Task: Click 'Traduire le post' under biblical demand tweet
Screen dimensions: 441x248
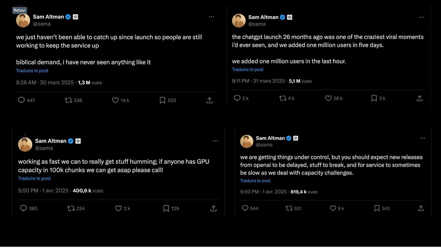Action: tap(32, 71)
